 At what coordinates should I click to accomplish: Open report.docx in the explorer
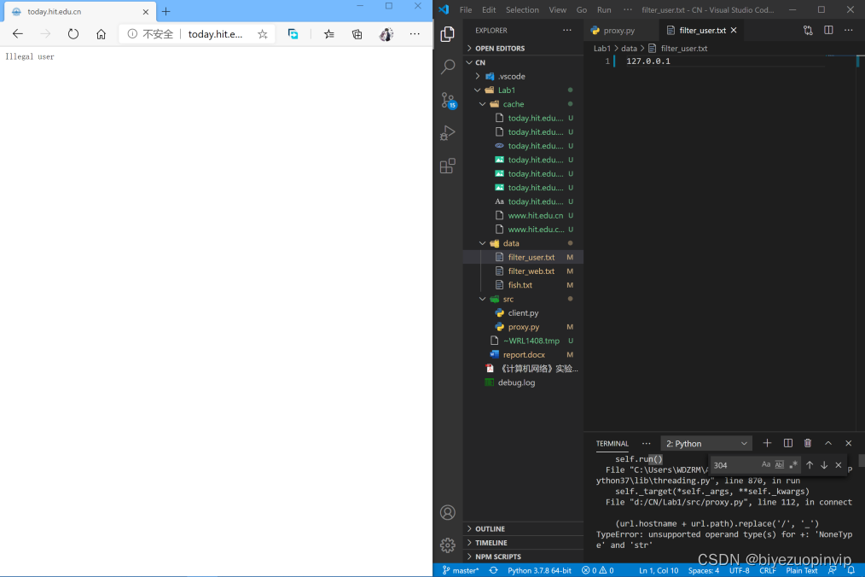tap(523, 354)
